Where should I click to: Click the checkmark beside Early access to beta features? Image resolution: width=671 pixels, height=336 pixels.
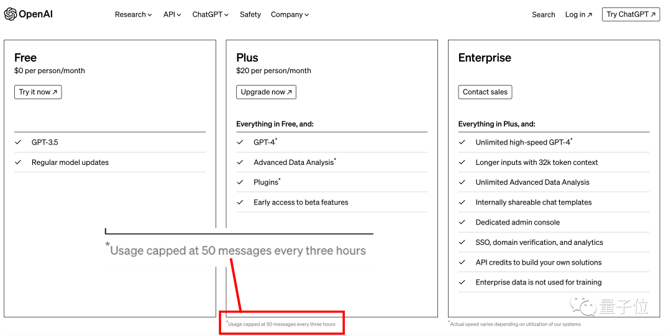pos(240,203)
